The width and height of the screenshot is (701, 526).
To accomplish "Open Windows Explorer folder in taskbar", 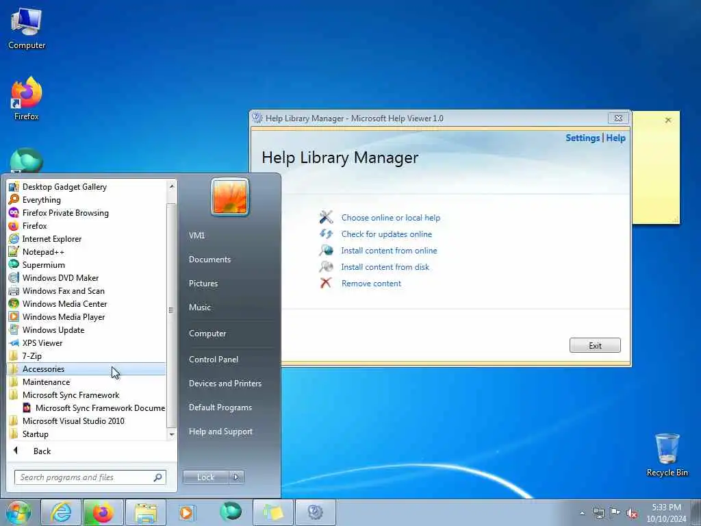I will 146,512.
